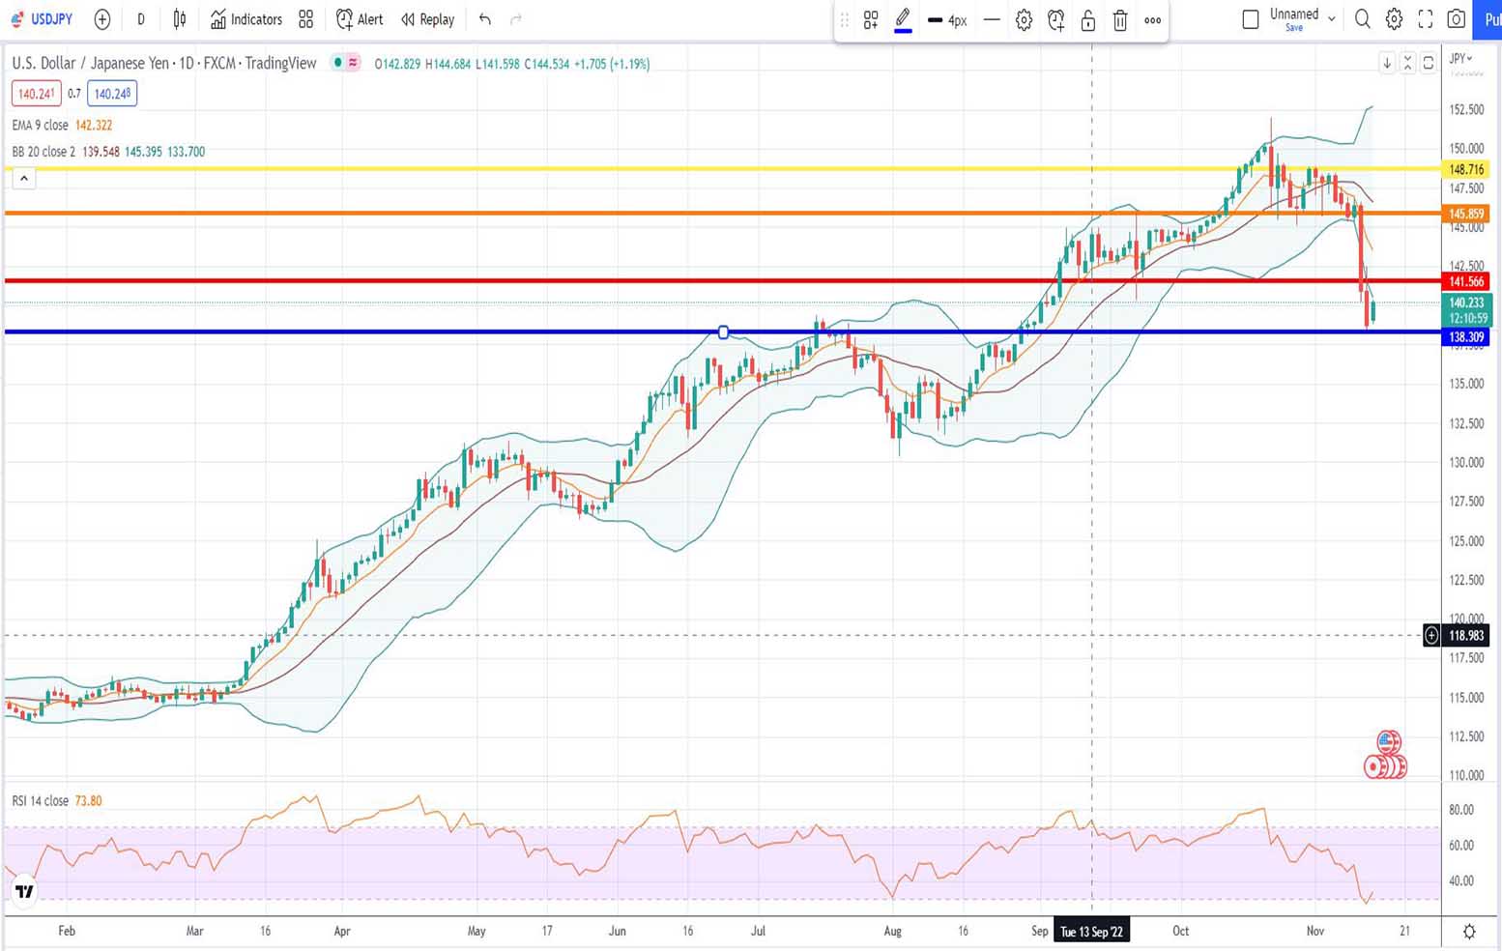Open the quick search magnifier

tap(1363, 19)
